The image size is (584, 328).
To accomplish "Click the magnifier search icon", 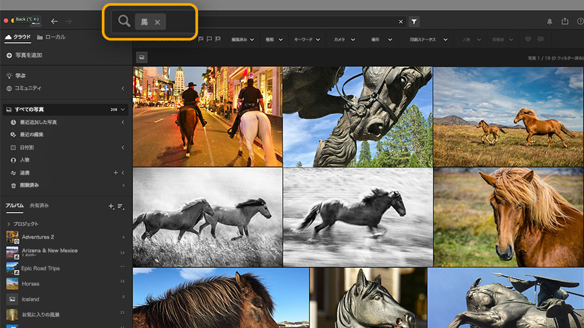I will click(x=124, y=22).
